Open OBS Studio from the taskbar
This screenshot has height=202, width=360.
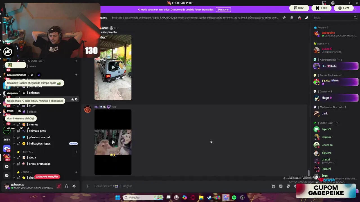242,198
